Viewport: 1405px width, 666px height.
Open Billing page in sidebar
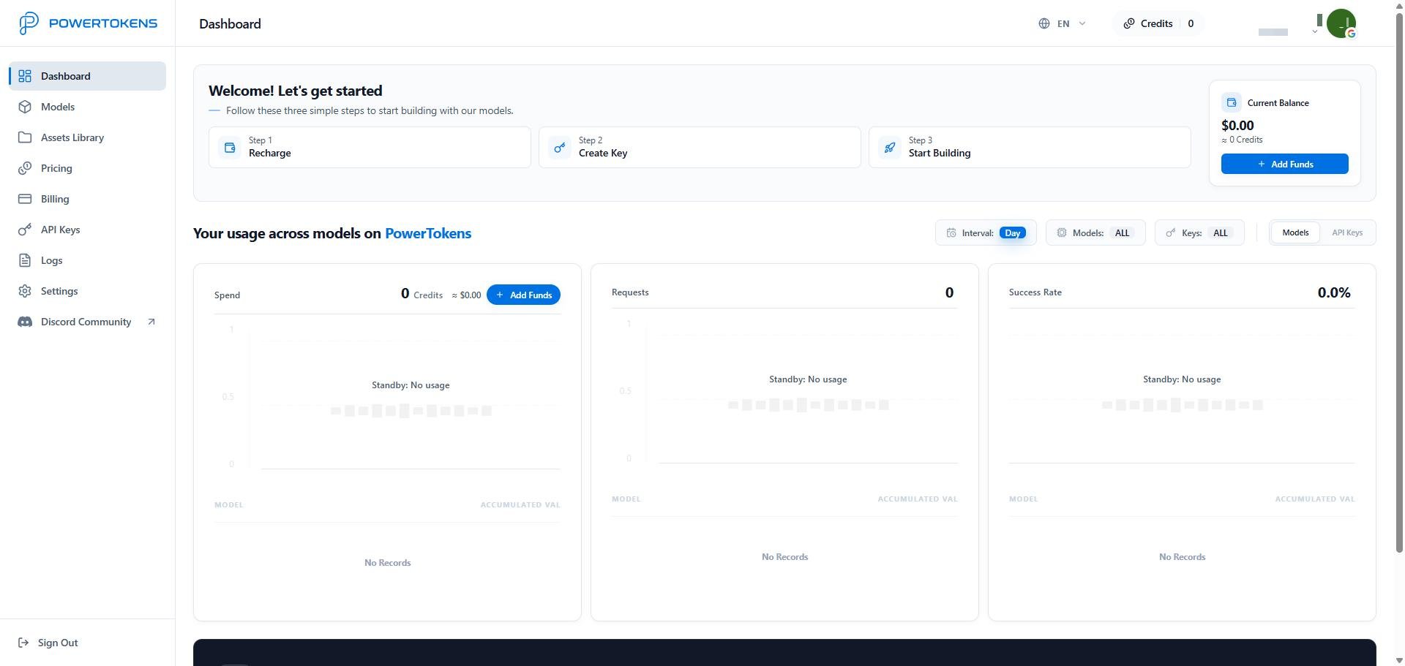(x=87, y=199)
